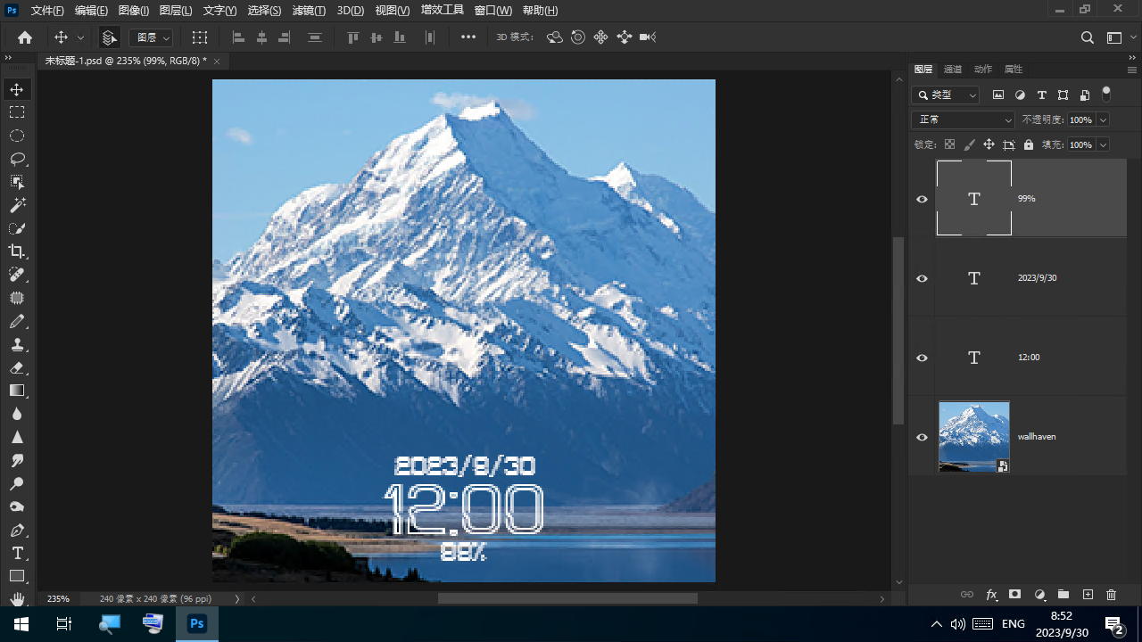Select the Gradient tool
The width and height of the screenshot is (1142, 642).
17,391
